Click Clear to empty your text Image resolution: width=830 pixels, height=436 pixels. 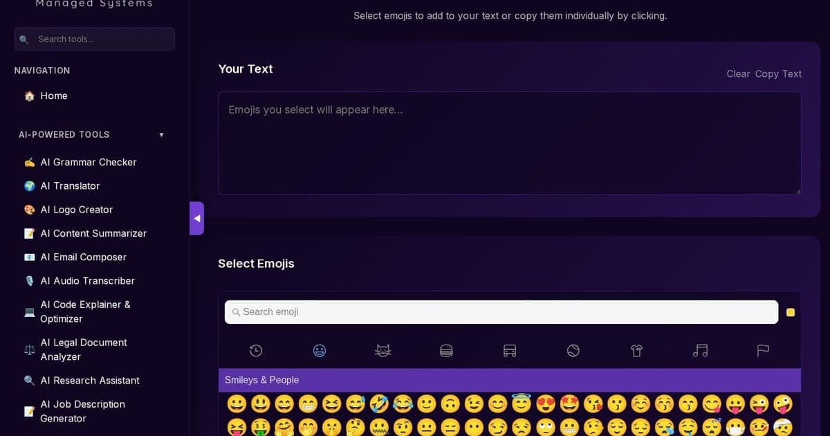pyautogui.click(x=737, y=73)
